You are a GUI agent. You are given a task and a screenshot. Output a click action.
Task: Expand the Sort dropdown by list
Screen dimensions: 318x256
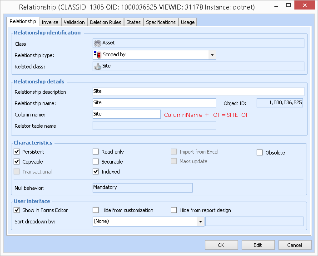coord(200,222)
